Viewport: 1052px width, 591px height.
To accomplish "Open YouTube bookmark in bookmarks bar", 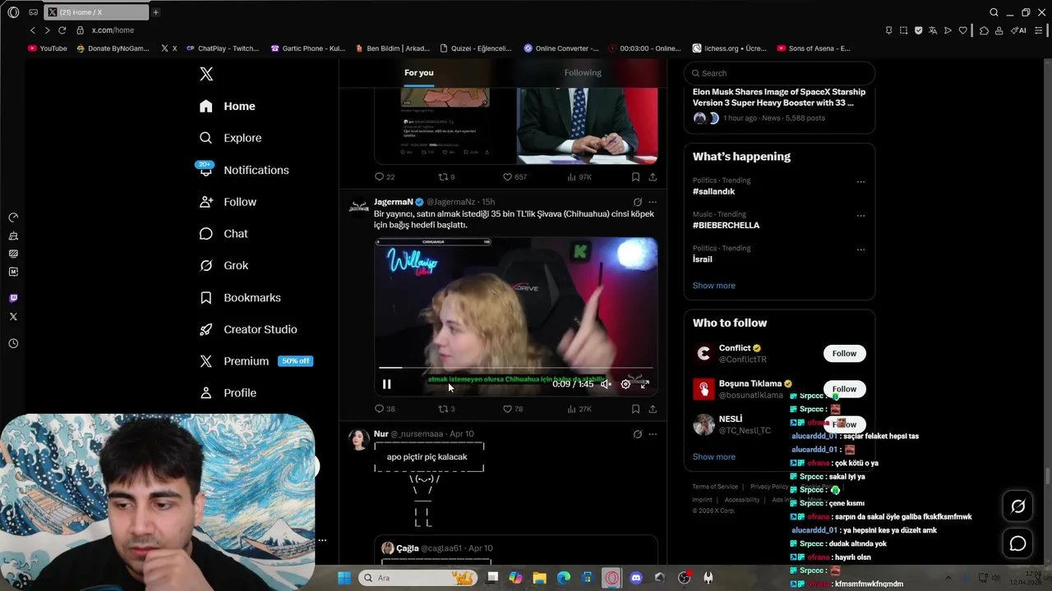I will tap(48, 48).
